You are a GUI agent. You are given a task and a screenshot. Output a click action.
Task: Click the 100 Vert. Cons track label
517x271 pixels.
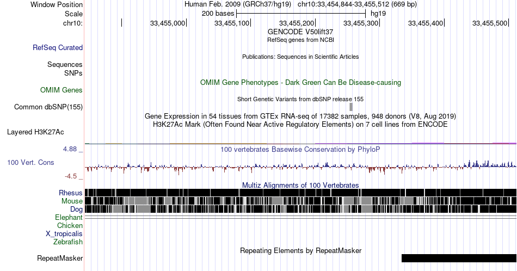[x=30, y=162]
